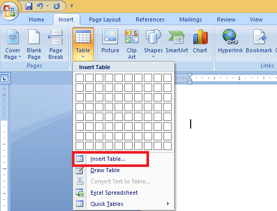Insert a Page Break
The height and width of the screenshot is (211, 277).
click(x=56, y=45)
